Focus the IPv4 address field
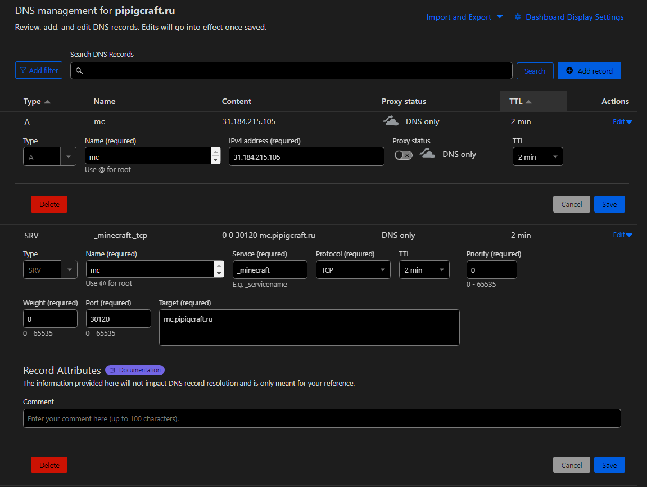 (306, 156)
